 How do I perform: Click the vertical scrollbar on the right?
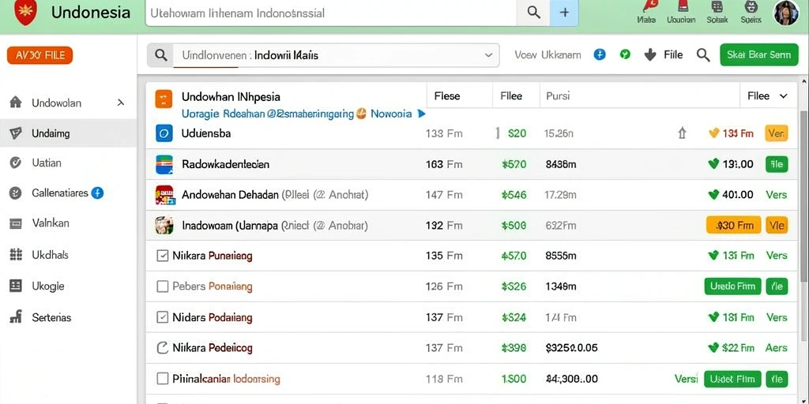tap(803, 196)
